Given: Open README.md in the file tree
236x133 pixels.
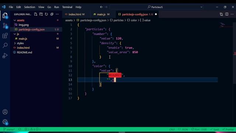Looking at the screenshot, I should click(24, 52).
